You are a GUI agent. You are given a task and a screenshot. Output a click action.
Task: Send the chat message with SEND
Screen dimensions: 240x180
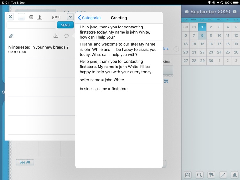tap(65, 25)
